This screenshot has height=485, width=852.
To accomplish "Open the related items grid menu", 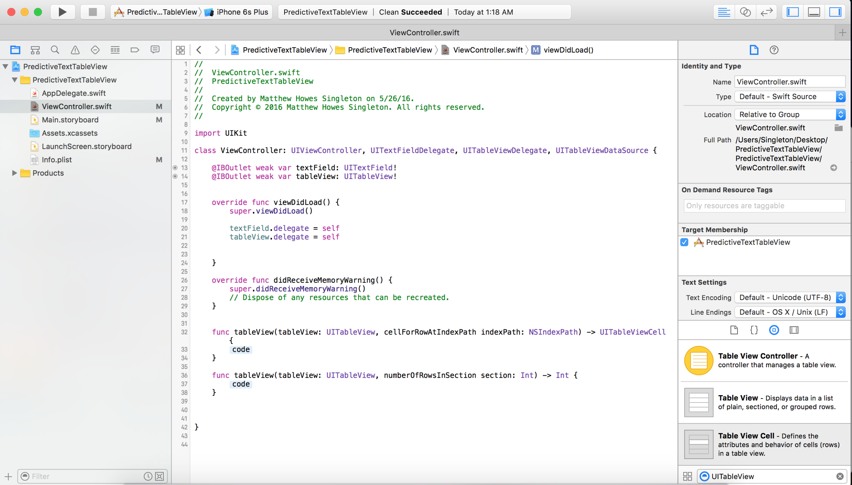I will click(x=180, y=50).
